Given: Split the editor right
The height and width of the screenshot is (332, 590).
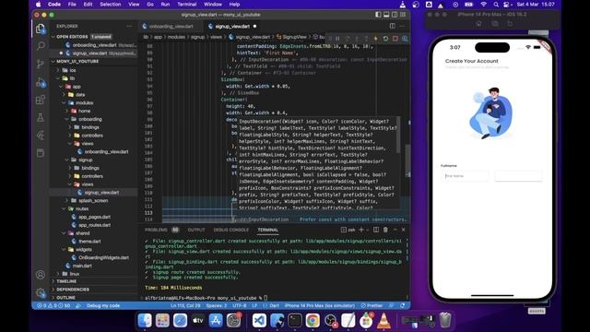Looking at the screenshot, I should [x=393, y=26].
